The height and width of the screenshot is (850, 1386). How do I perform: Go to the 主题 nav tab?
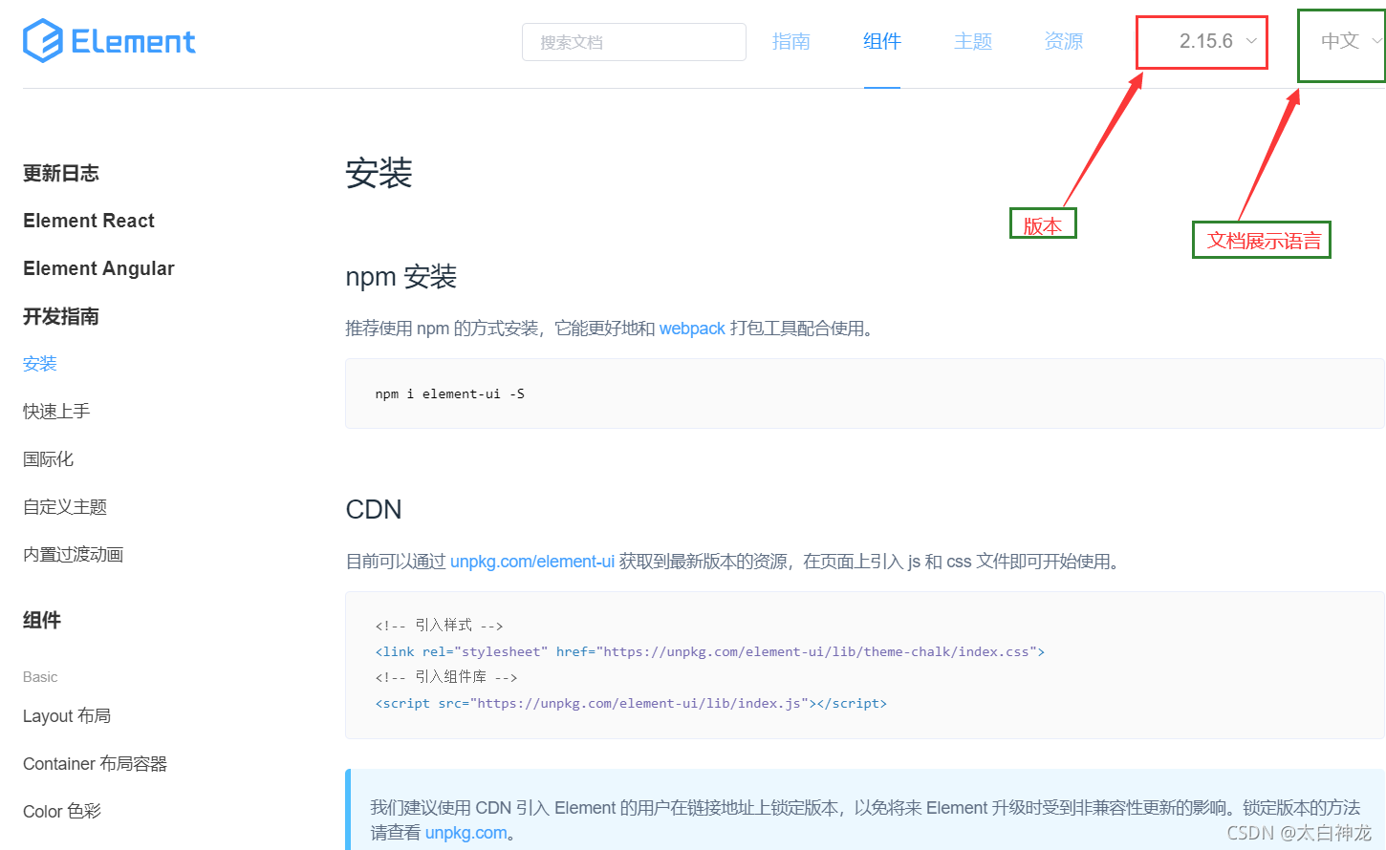click(x=973, y=41)
